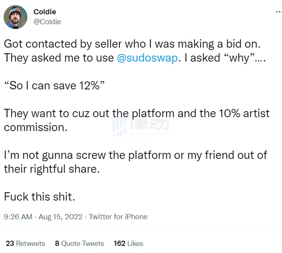The image size is (282, 253).
Task: Click the word "Retweets" in the stats row
Action: pos(31,243)
